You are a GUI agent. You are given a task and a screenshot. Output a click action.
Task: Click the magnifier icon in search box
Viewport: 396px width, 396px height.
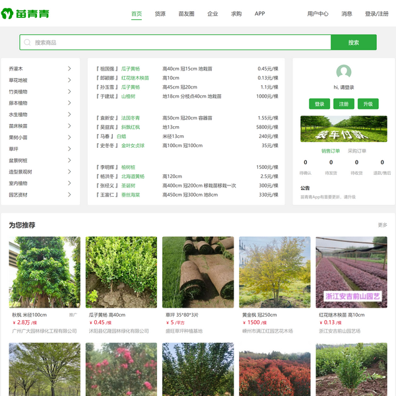tap(27, 42)
